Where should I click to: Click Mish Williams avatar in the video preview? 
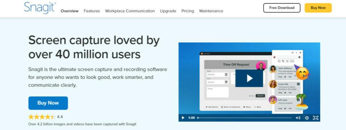tap(273, 69)
